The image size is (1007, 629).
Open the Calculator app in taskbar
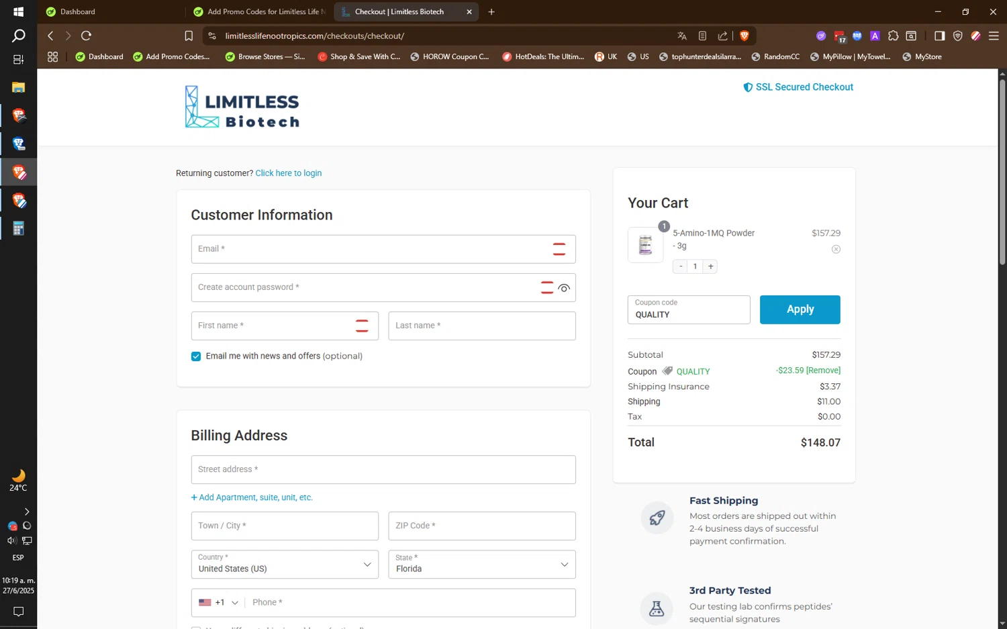pyautogui.click(x=18, y=229)
